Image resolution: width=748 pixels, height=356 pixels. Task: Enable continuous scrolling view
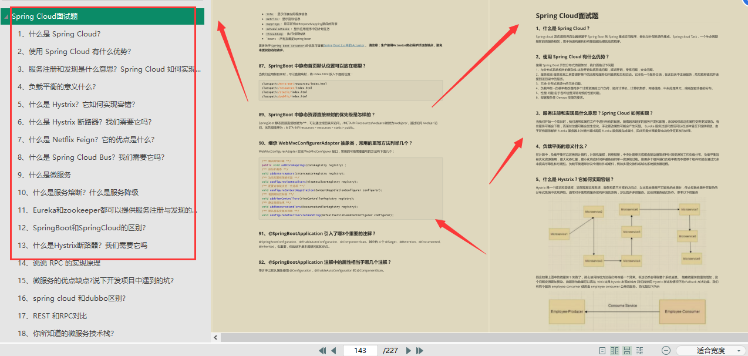[627, 350]
